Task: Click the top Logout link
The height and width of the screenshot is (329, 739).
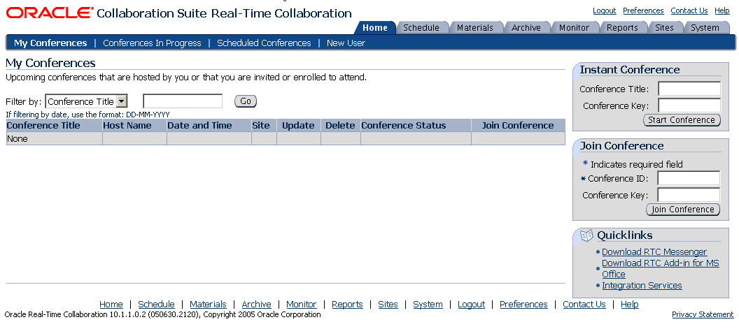Action: pos(604,10)
